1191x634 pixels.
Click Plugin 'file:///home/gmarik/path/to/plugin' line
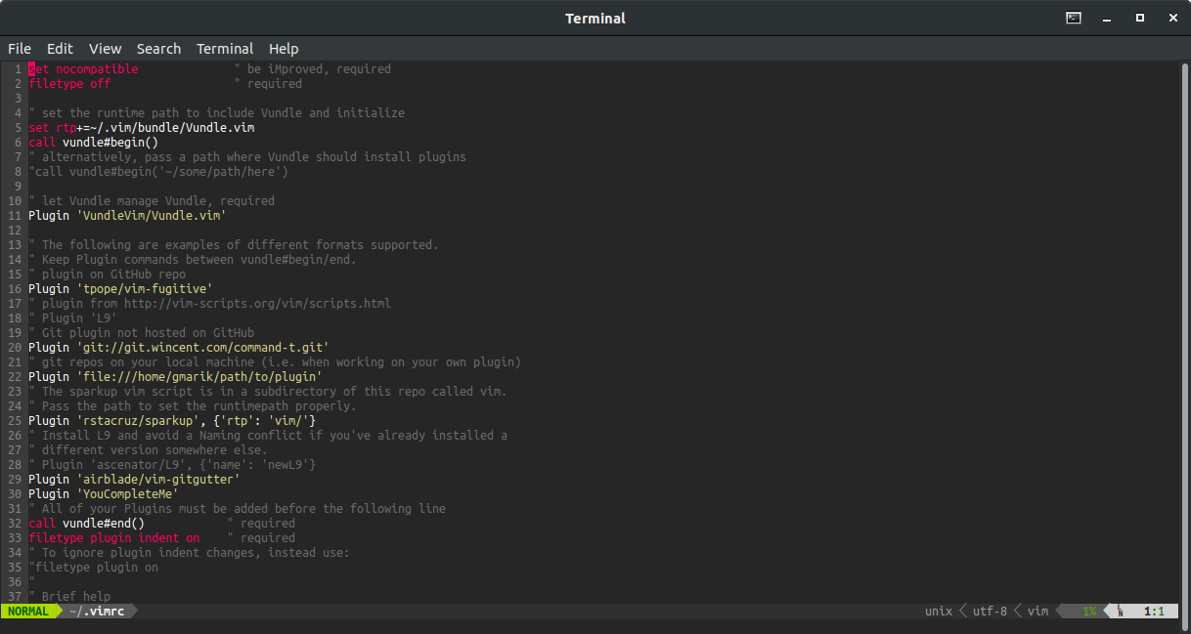[x=175, y=377]
